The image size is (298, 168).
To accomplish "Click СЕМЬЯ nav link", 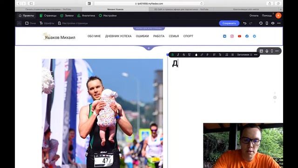I will coord(174,36).
